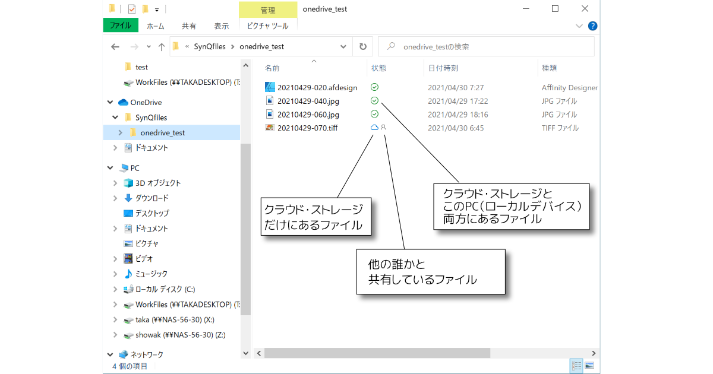Click in the onedrive_testの検索 search box
The width and height of the screenshot is (713, 374).
coord(493,47)
